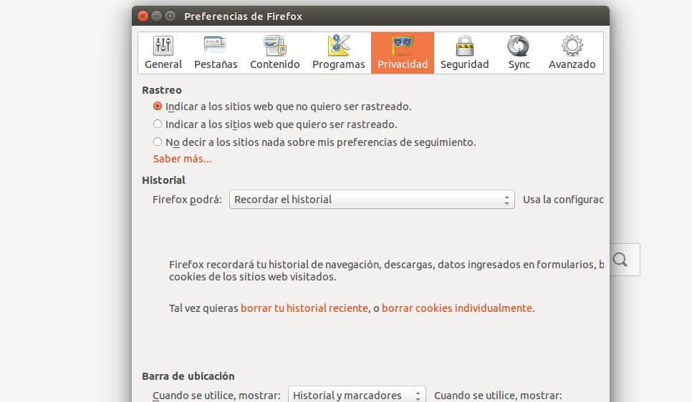Select 'quiero ser rastreado' radio option

[158, 124]
